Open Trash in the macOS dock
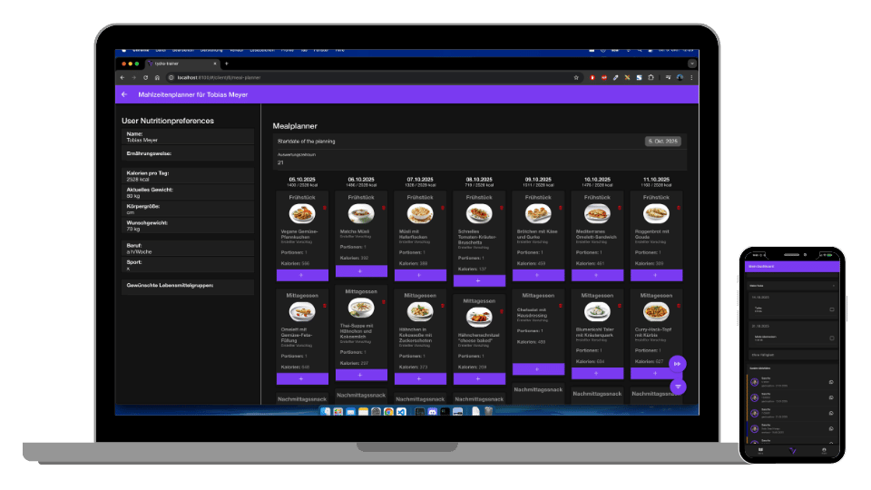The image size is (871, 490). click(488, 412)
